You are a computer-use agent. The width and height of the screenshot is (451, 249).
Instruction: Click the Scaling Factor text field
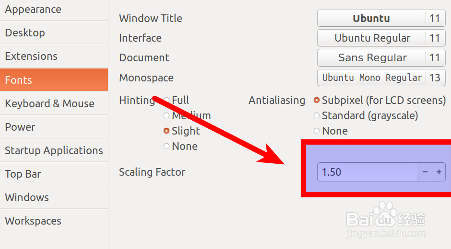[x=368, y=172]
